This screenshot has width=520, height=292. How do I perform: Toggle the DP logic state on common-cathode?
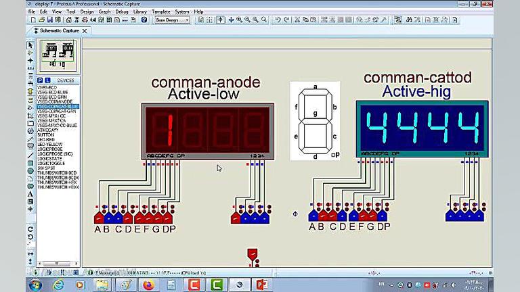(383, 216)
